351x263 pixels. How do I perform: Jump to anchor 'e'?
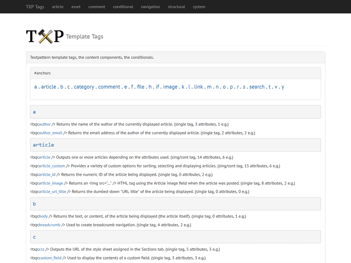(125, 87)
